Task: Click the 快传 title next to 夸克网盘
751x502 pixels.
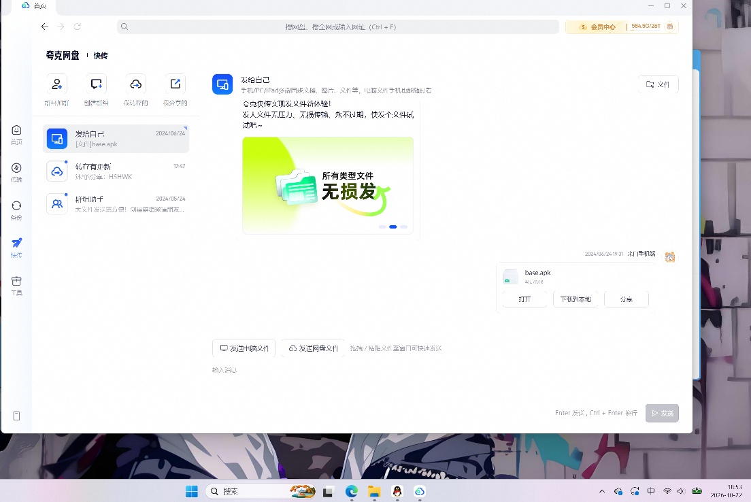Action: coord(101,56)
